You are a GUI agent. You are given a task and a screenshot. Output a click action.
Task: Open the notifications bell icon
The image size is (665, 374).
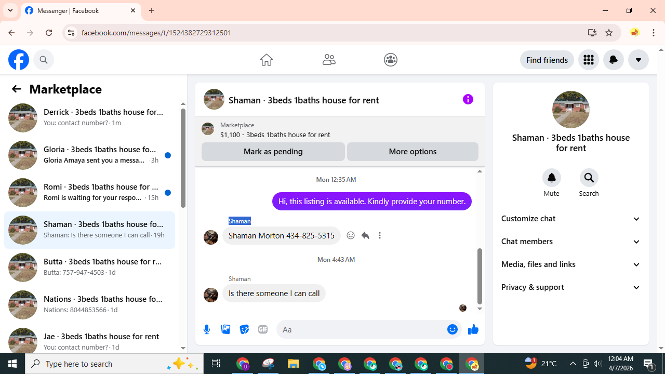pyautogui.click(x=614, y=60)
